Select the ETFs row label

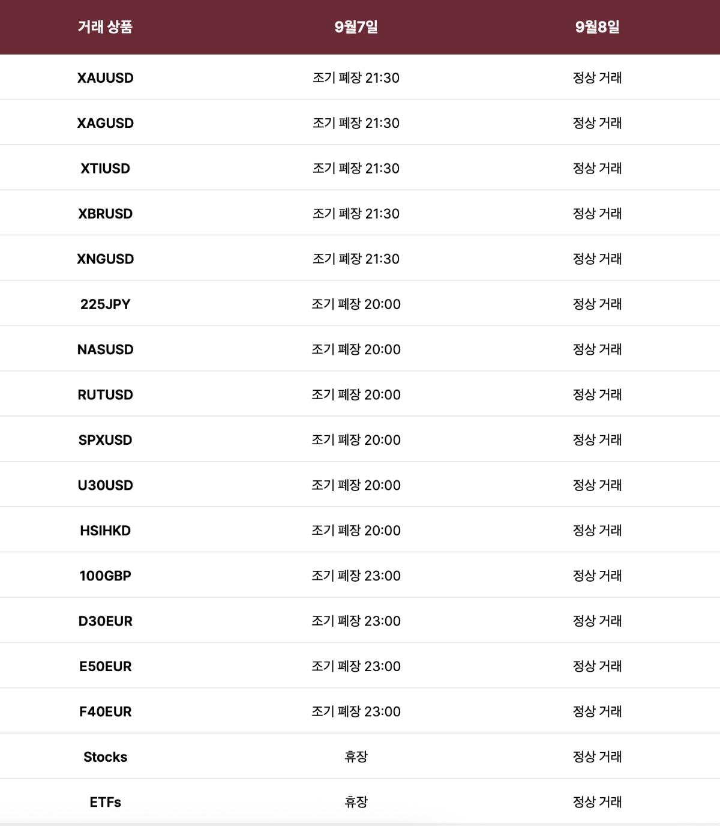[105, 803]
